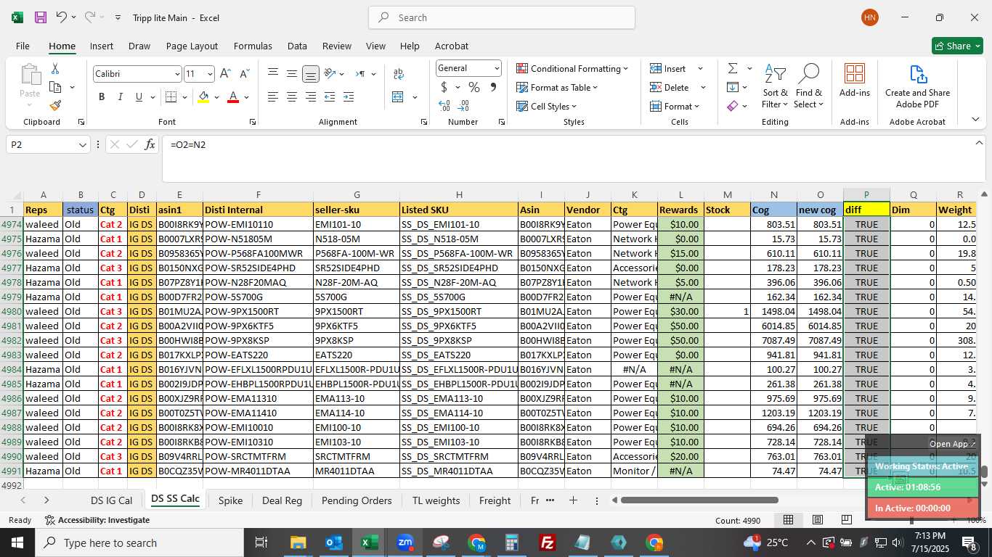The image size is (992, 557).
Task: Add a new sheet with plus button
Action: tap(573, 500)
